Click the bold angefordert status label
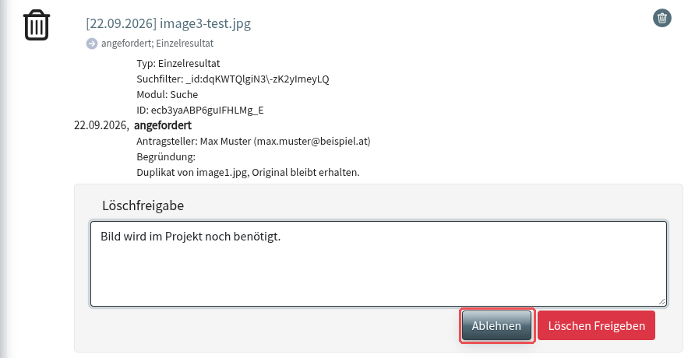 coord(163,125)
